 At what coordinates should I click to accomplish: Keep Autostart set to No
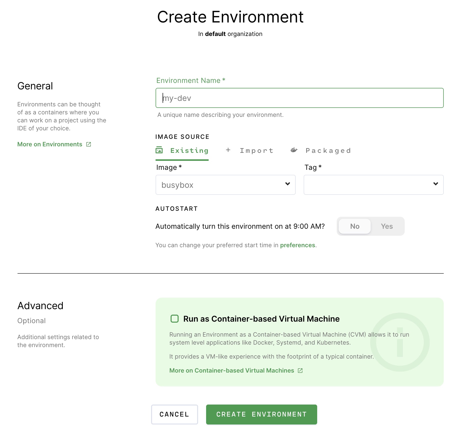tap(354, 226)
